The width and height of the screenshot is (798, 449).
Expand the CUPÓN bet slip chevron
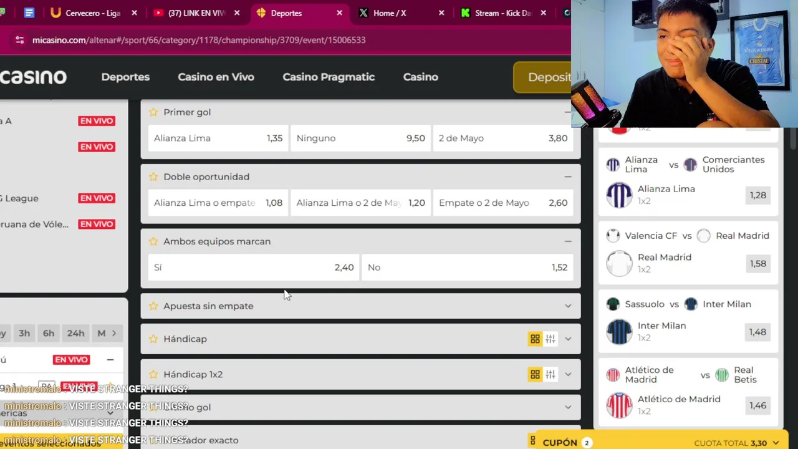(x=776, y=443)
